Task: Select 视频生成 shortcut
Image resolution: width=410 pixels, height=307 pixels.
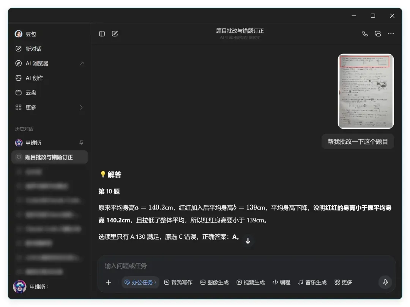Action: (x=251, y=282)
